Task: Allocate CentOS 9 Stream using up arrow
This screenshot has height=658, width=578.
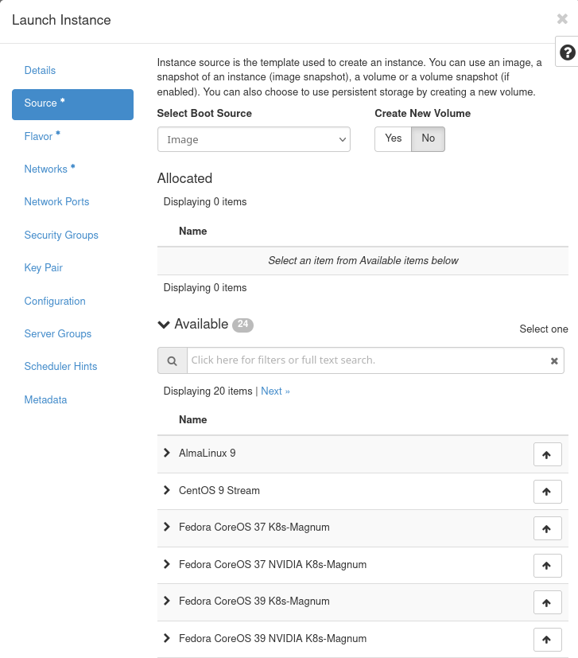Action: tap(547, 492)
